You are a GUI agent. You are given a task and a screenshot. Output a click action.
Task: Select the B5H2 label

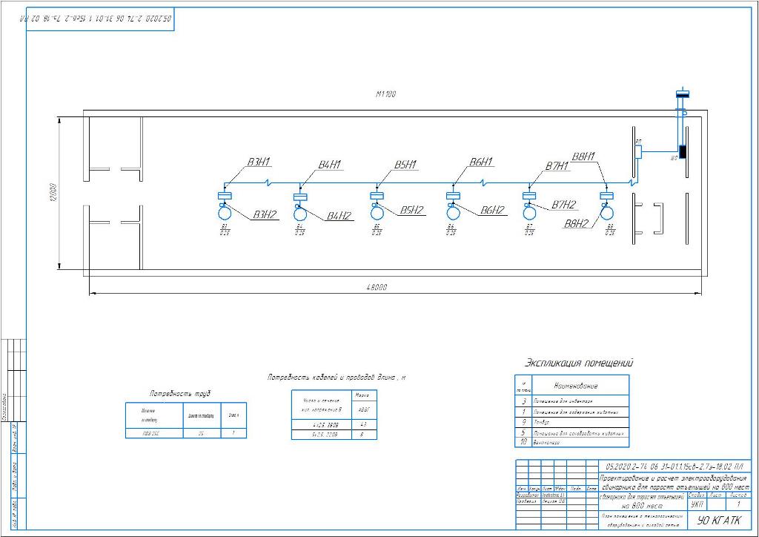(412, 210)
